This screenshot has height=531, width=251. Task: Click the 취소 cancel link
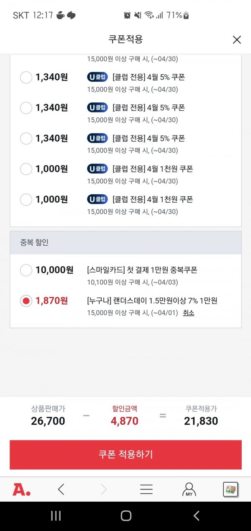click(188, 313)
